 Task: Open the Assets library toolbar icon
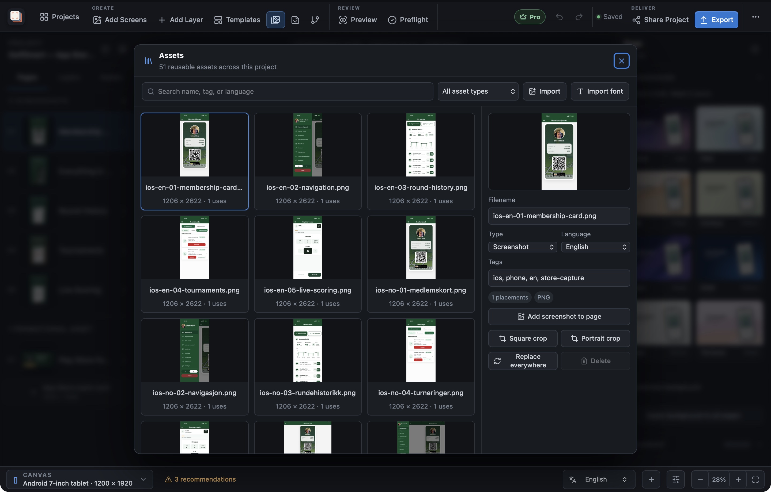(275, 20)
